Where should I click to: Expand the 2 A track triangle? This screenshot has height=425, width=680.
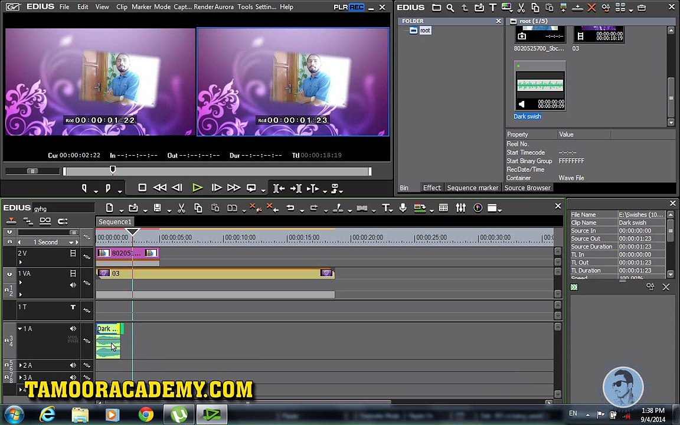pos(21,365)
